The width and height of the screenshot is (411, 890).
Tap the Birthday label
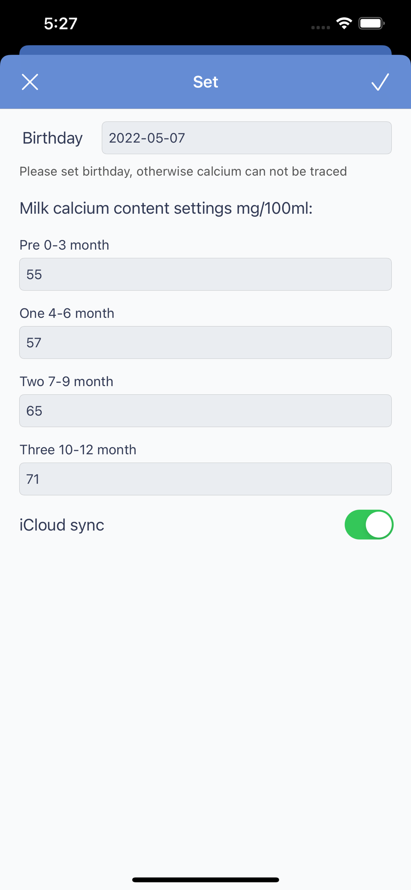52,138
